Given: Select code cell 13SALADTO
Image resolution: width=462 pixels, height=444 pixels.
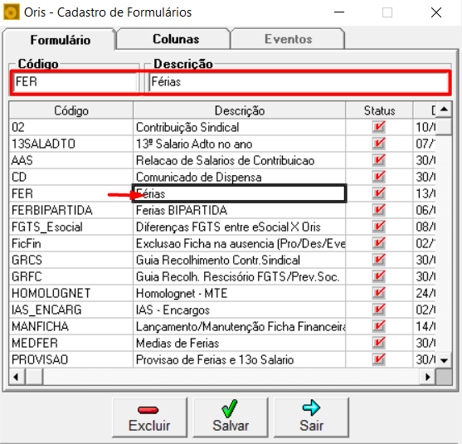Looking at the screenshot, I should point(71,144).
